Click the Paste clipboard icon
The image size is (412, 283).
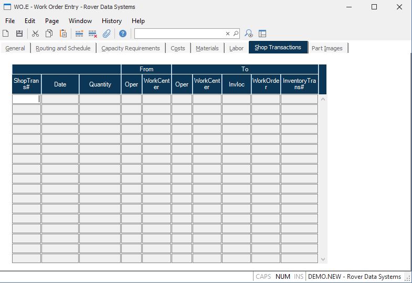tap(63, 34)
